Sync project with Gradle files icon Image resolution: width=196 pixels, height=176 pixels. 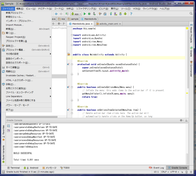[x=111, y=14]
